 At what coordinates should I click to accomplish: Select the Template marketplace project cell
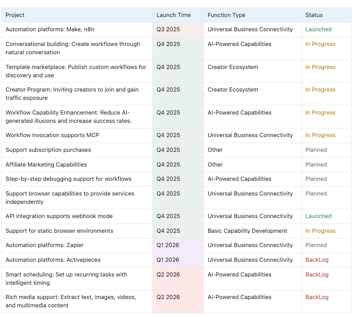click(x=75, y=71)
